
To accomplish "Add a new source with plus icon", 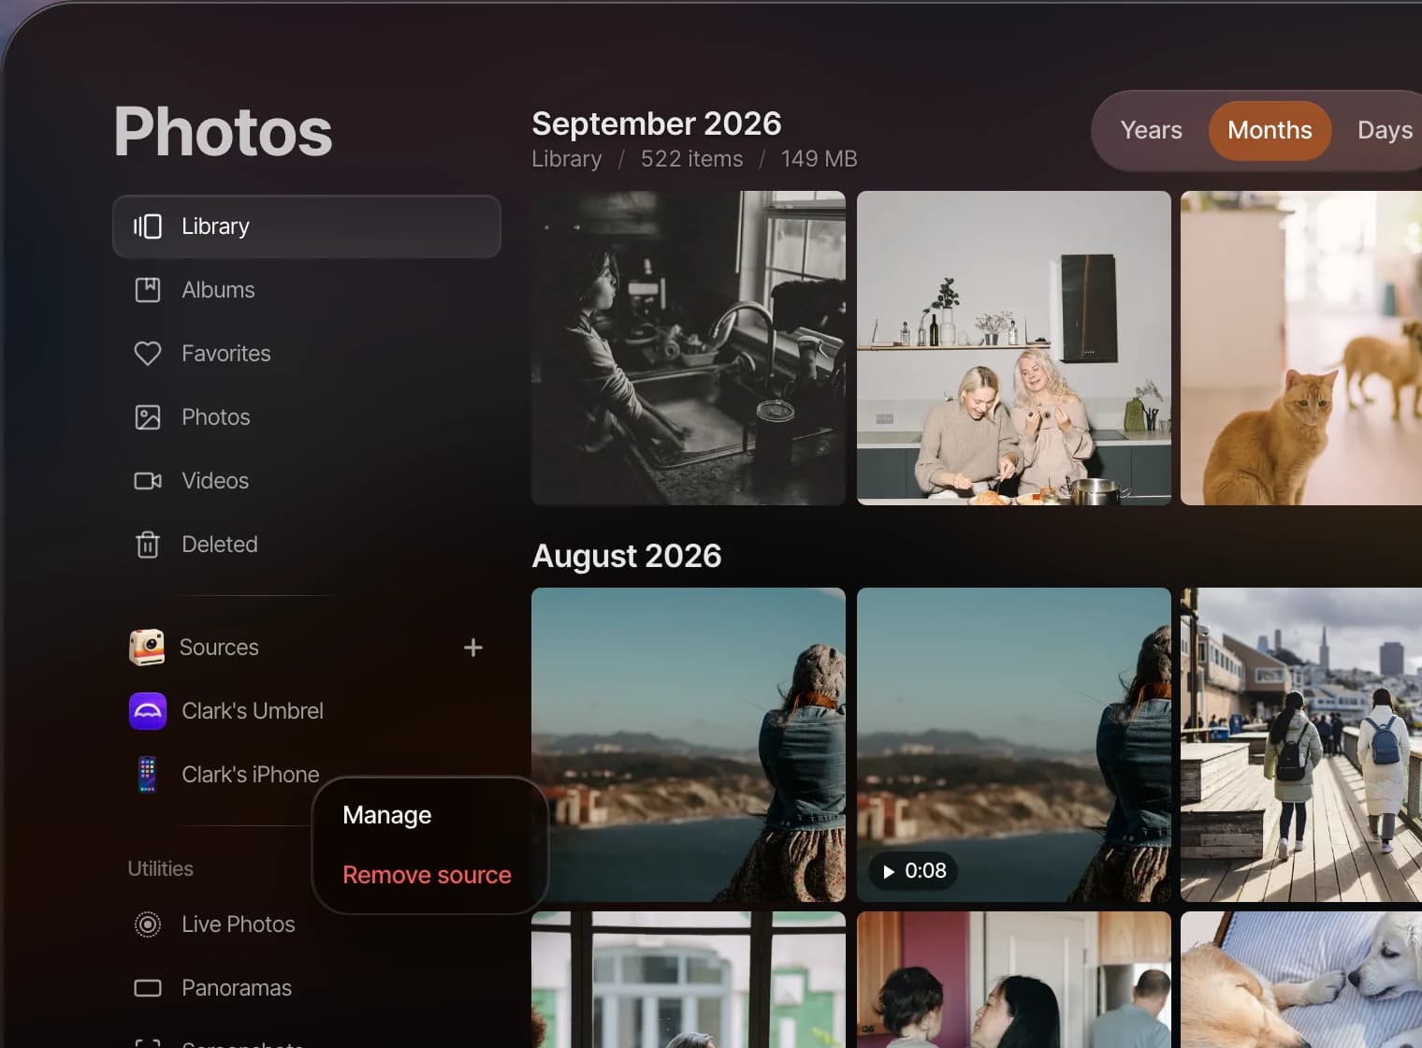I will click(473, 648).
